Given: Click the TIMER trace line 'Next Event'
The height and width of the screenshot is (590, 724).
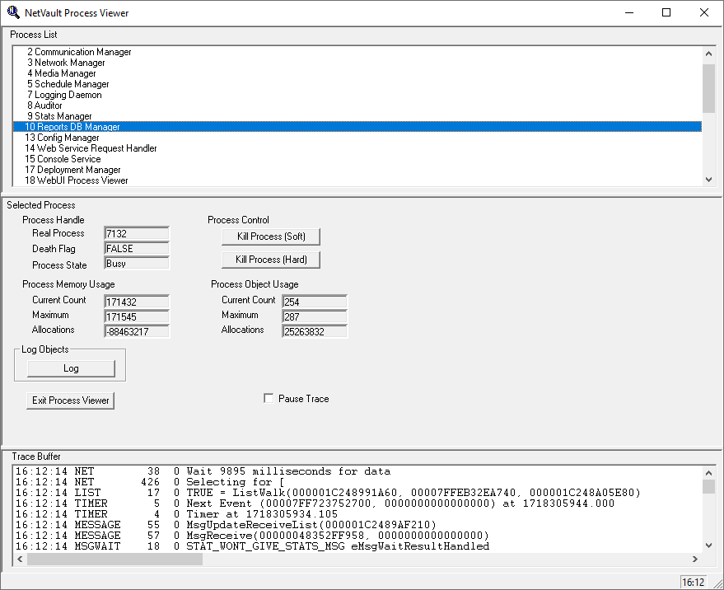Looking at the screenshot, I should (x=315, y=503).
